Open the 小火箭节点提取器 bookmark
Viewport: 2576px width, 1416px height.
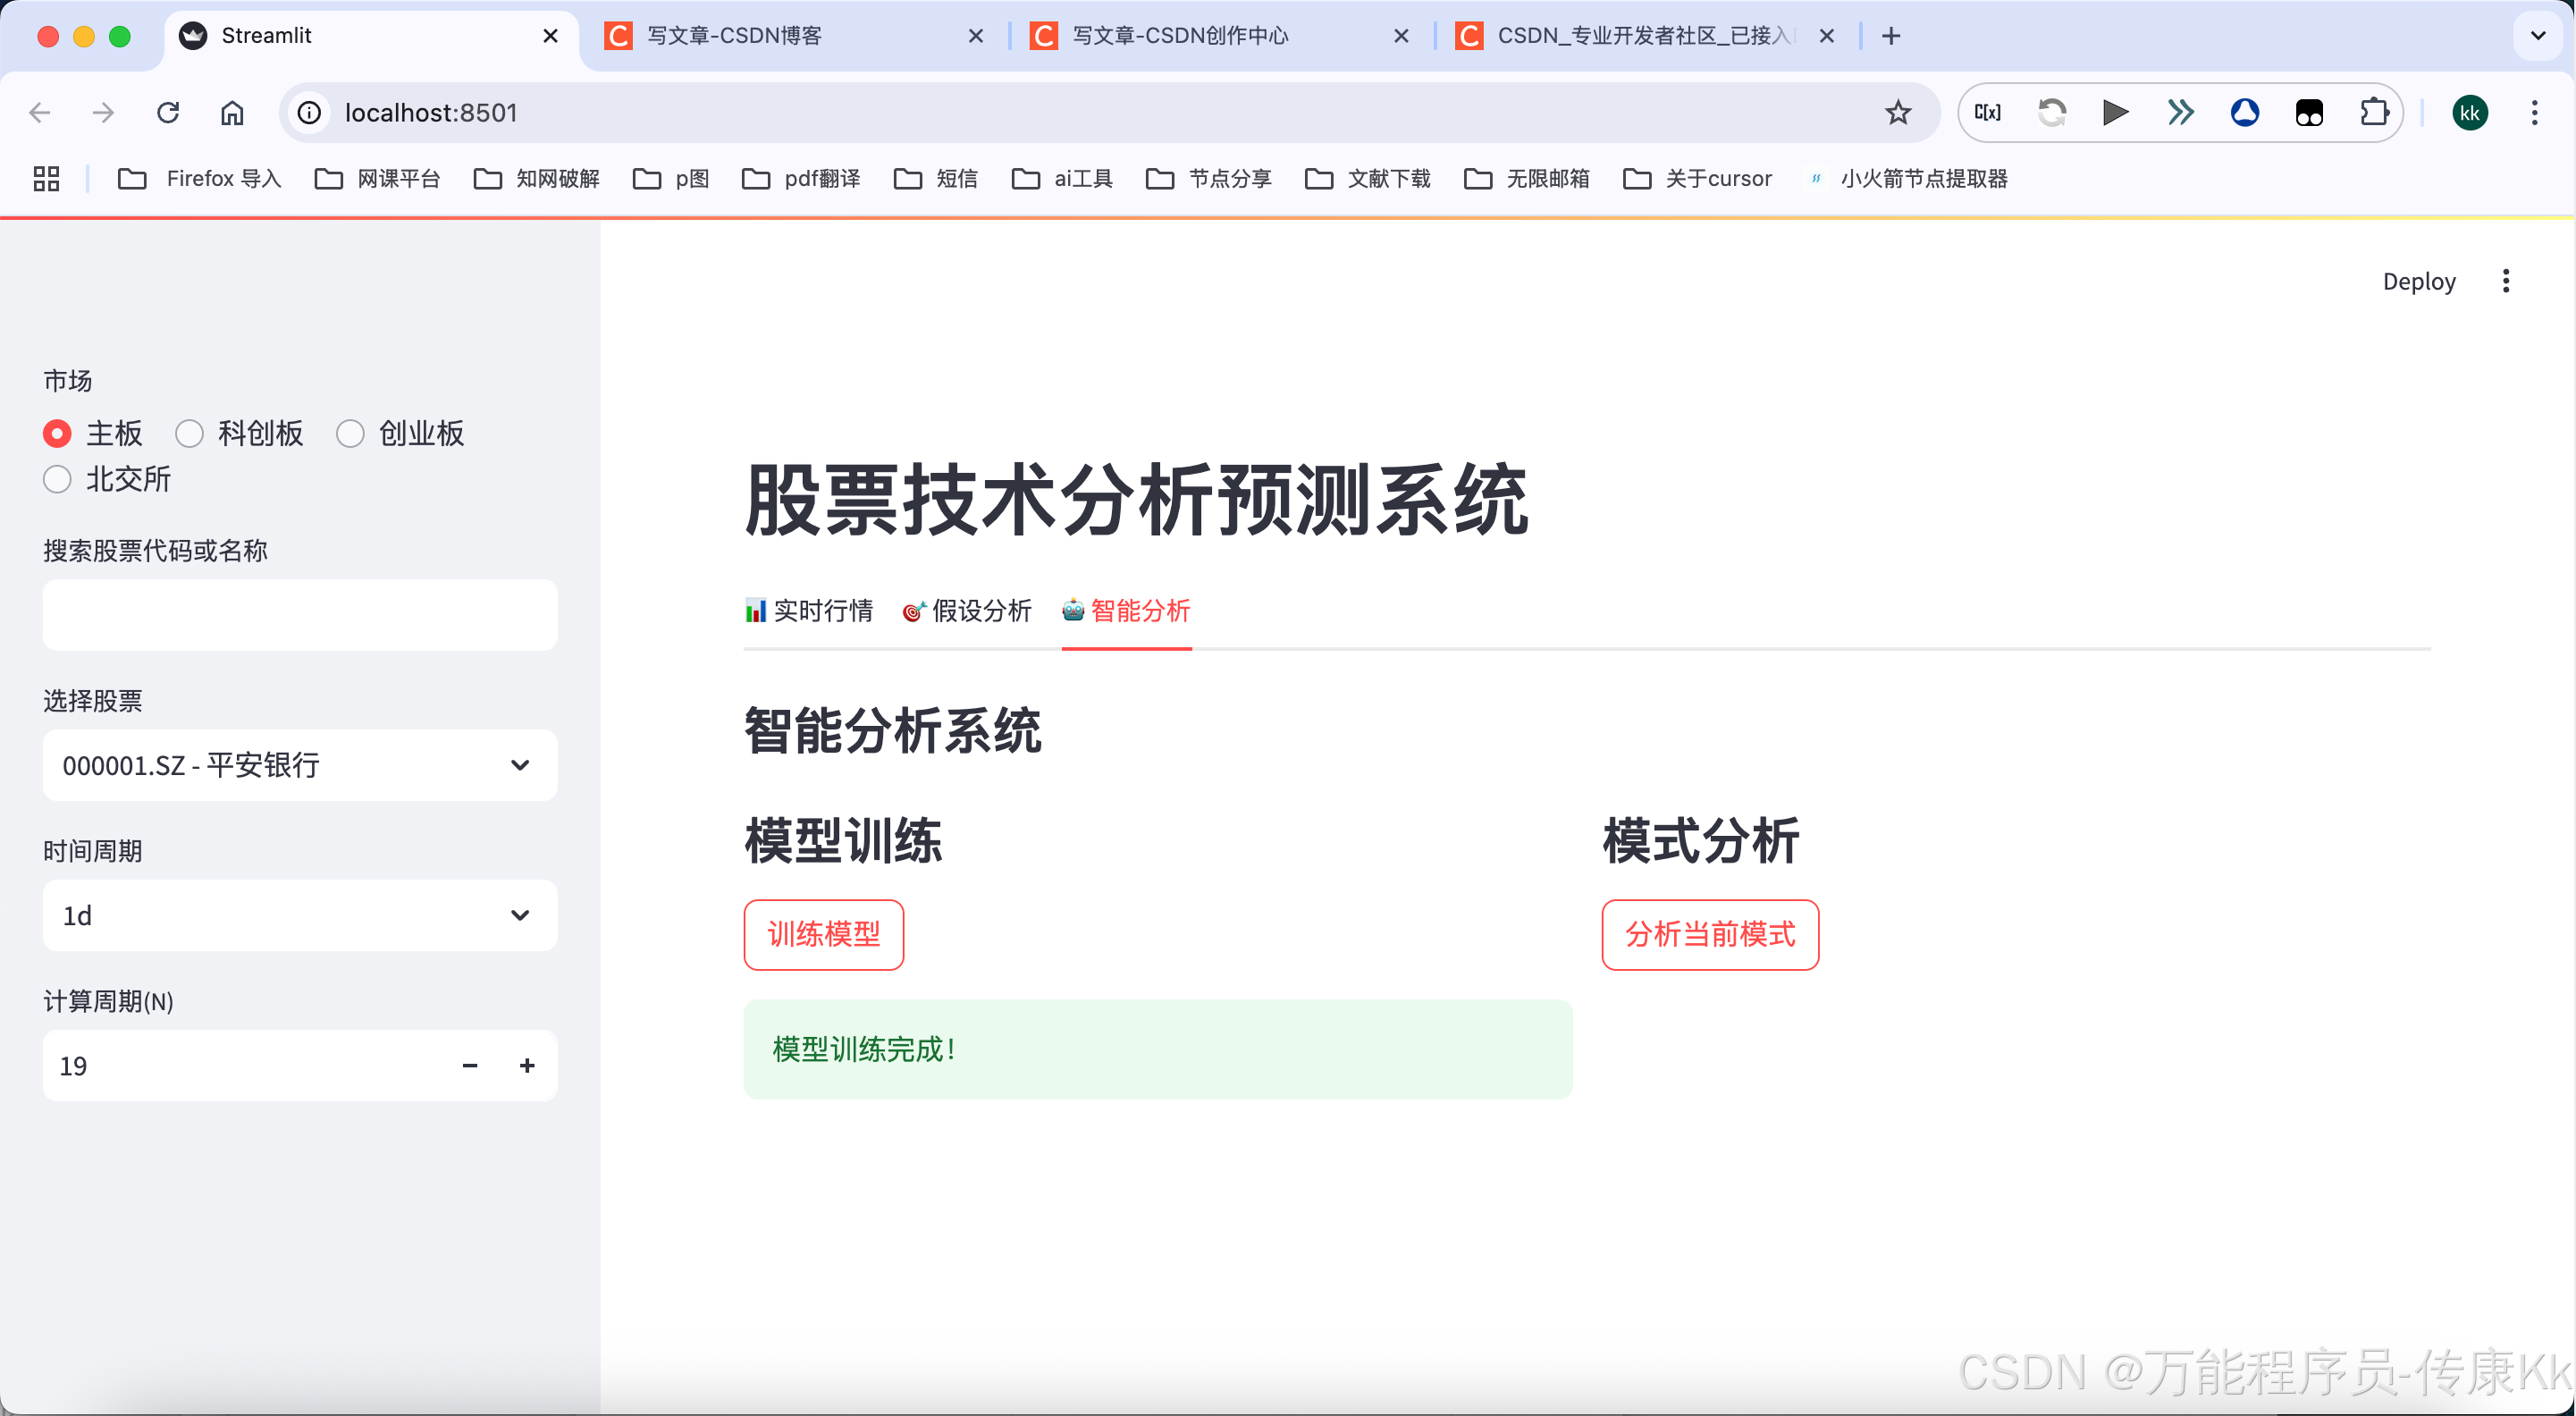[x=1909, y=179]
